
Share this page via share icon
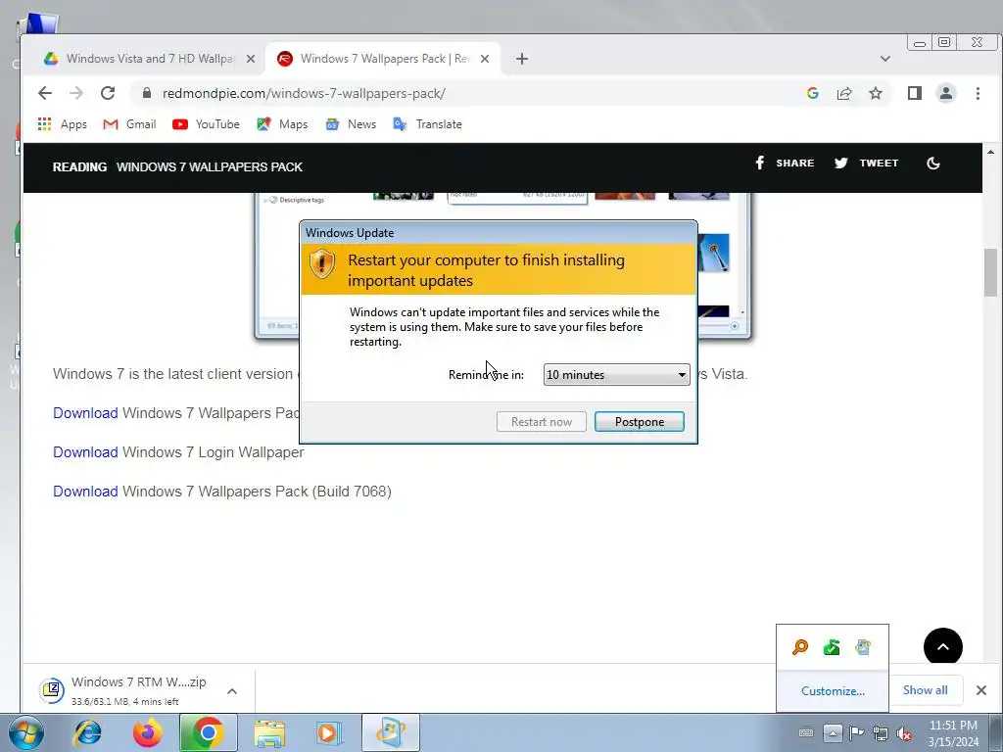pyautogui.click(x=844, y=93)
